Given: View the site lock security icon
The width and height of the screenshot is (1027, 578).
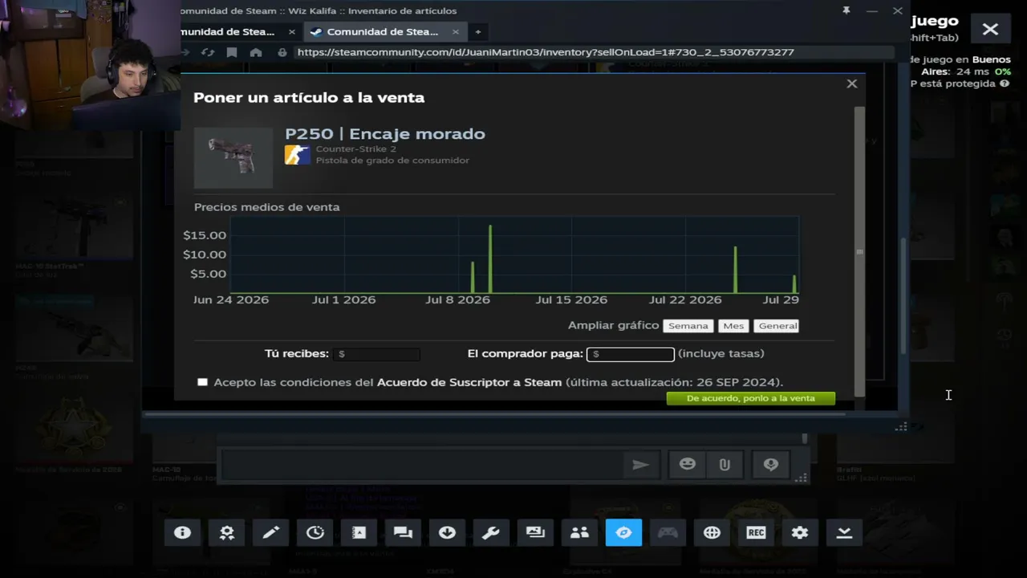Looking at the screenshot, I should pos(282,52).
